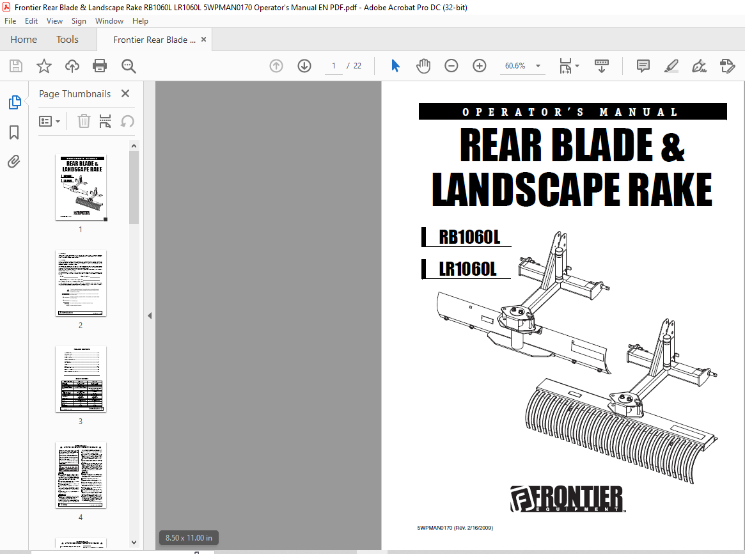Select page 1 thumbnail
Image resolution: width=745 pixels, height=554 pixels.
[81, 187]
